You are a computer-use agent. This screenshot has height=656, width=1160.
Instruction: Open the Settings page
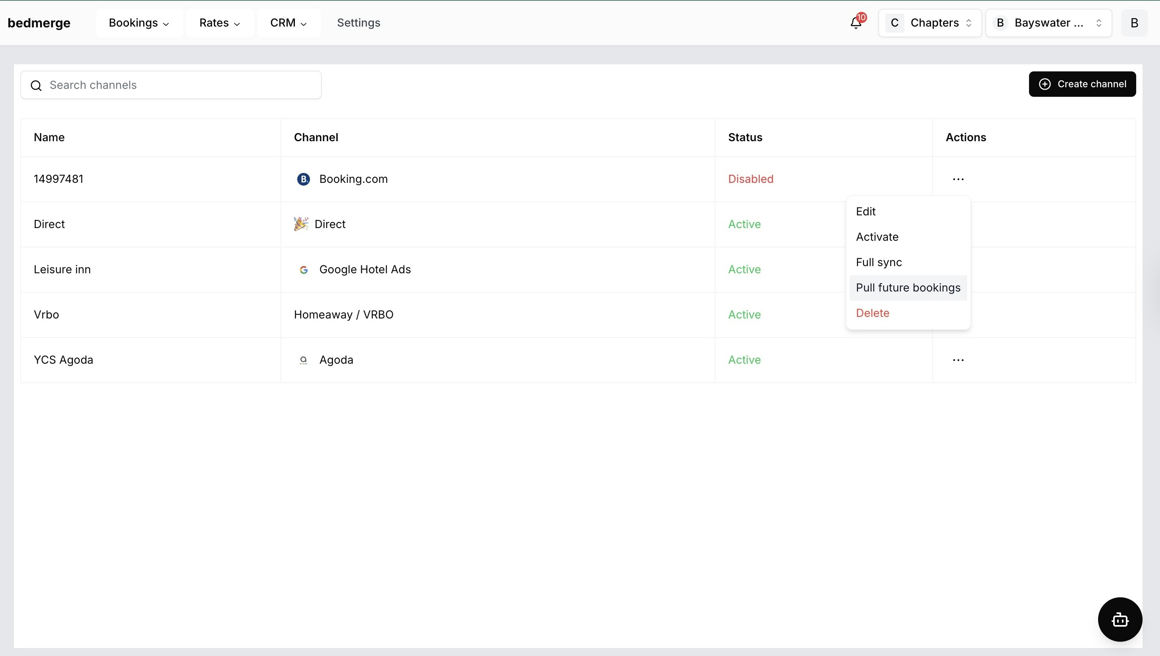pos(358,23)
